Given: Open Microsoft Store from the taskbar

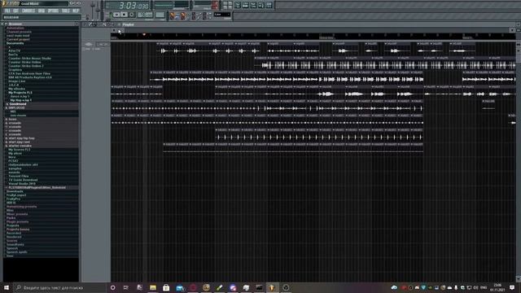Looking at the screenshot, I should pyautogui.click(x=166, y=287).
